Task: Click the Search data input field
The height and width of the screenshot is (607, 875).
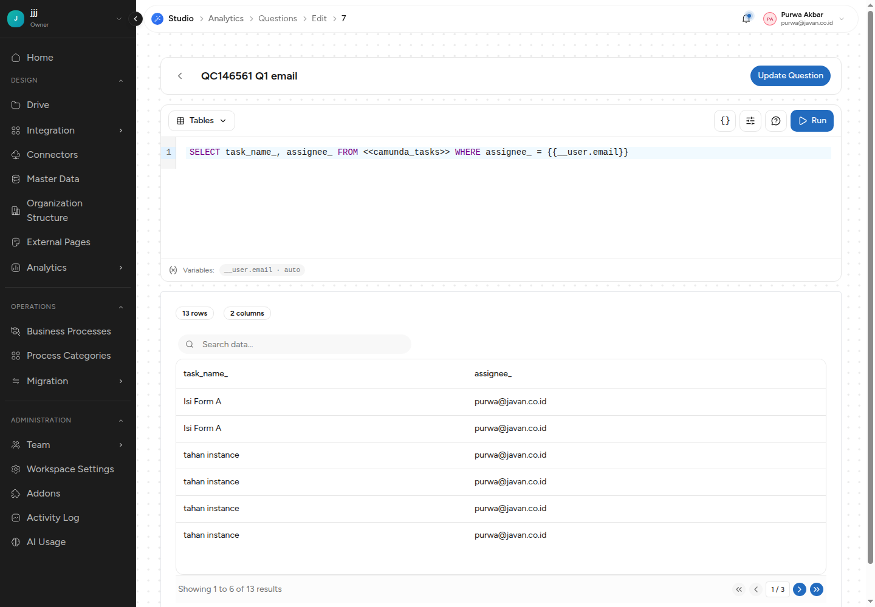Action: (295, 344)
